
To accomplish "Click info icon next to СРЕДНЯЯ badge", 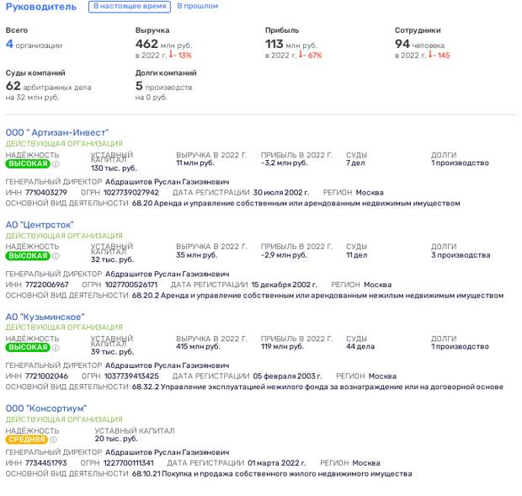I will [x=54, y=439].
